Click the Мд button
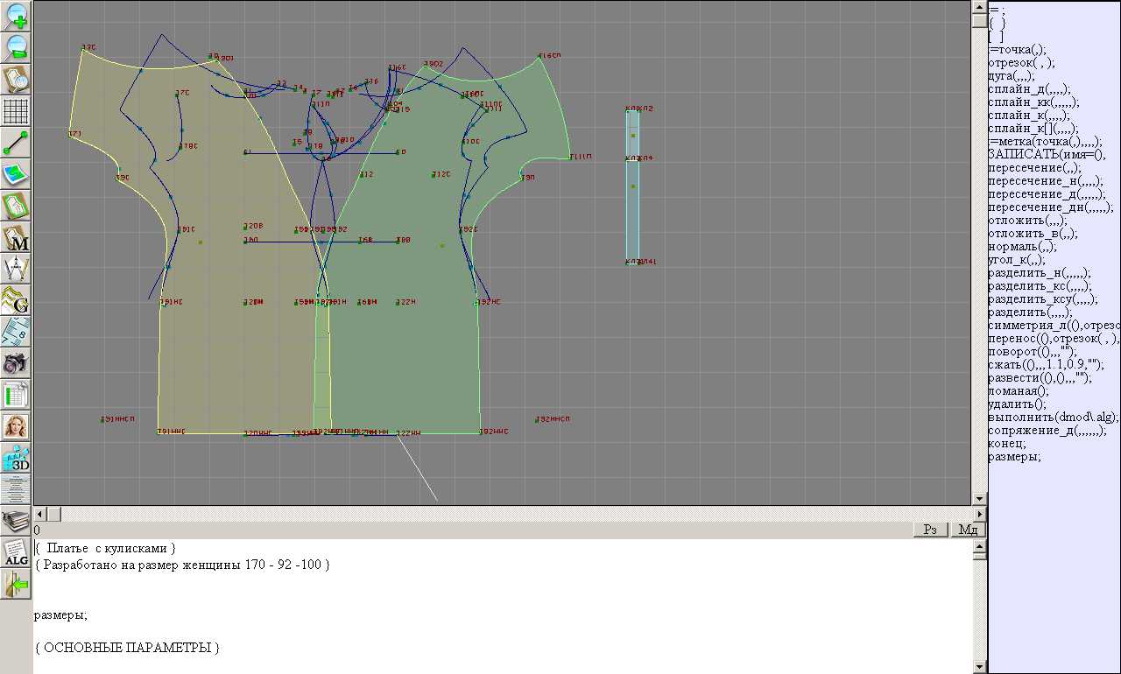Image resolution: width=1121 pixels, height=674 pixels. 968,530
